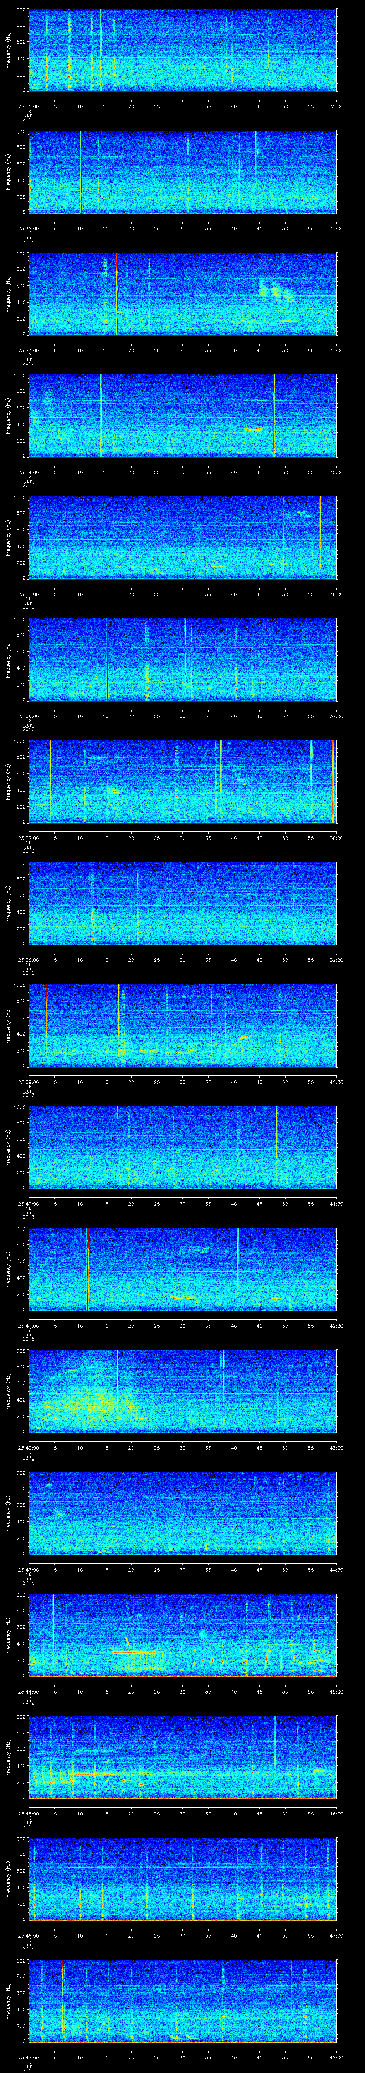Click the 34:00 end time label
Screen dimensions: 365x2073
(x=336, y=350)
